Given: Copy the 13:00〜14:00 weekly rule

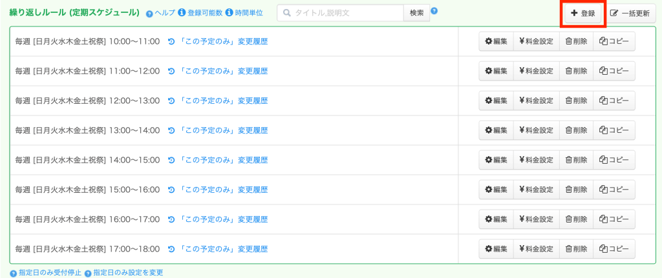Looking at the screenshot, I should coord(614,130).
